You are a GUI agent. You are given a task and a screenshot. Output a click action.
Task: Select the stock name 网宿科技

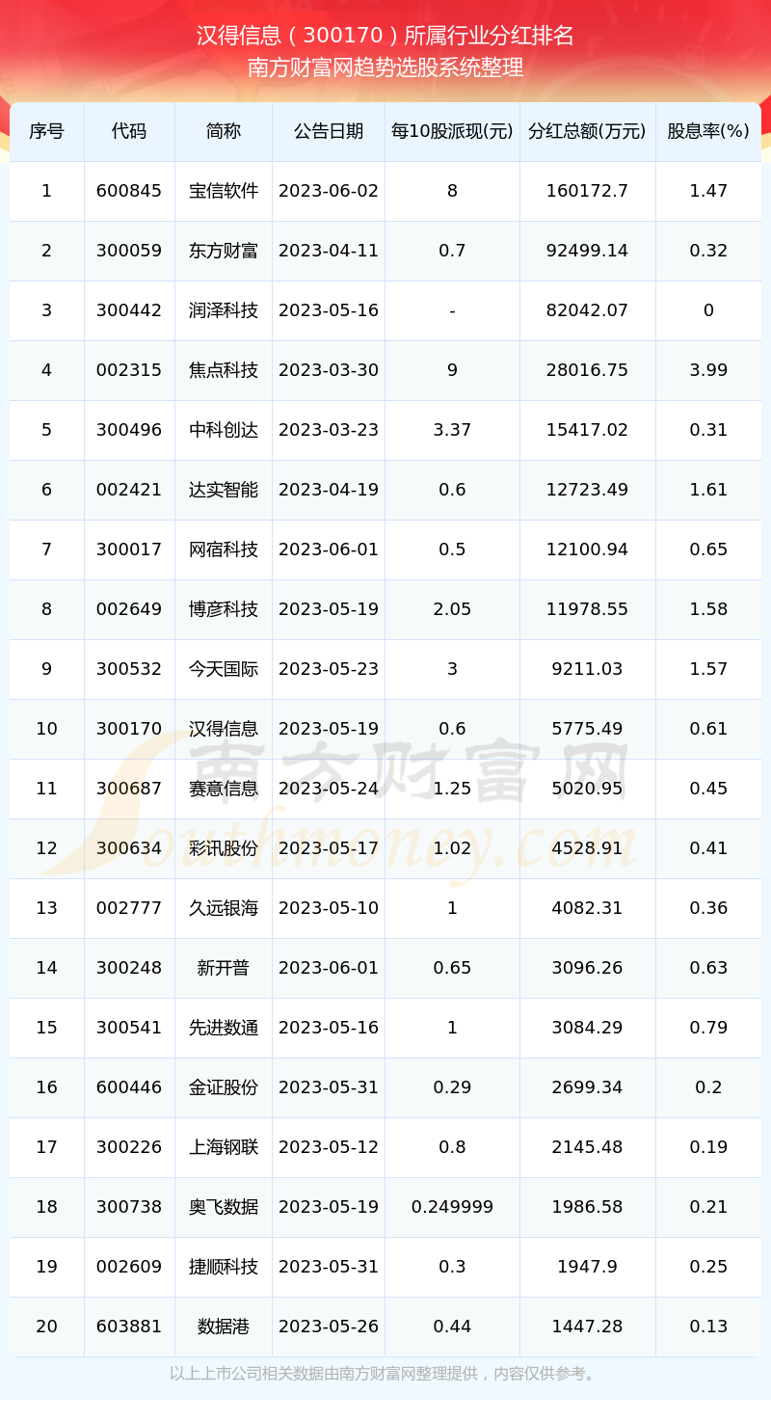tap(224, 550)
